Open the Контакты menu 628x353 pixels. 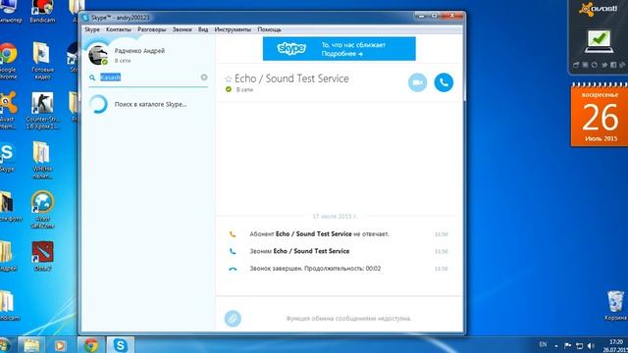(119, 29)
